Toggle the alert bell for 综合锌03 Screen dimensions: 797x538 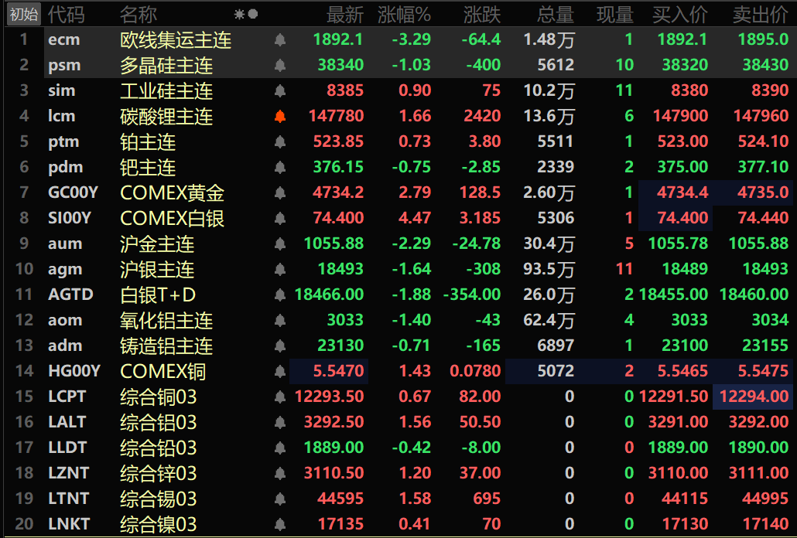[x=279, y=473]
